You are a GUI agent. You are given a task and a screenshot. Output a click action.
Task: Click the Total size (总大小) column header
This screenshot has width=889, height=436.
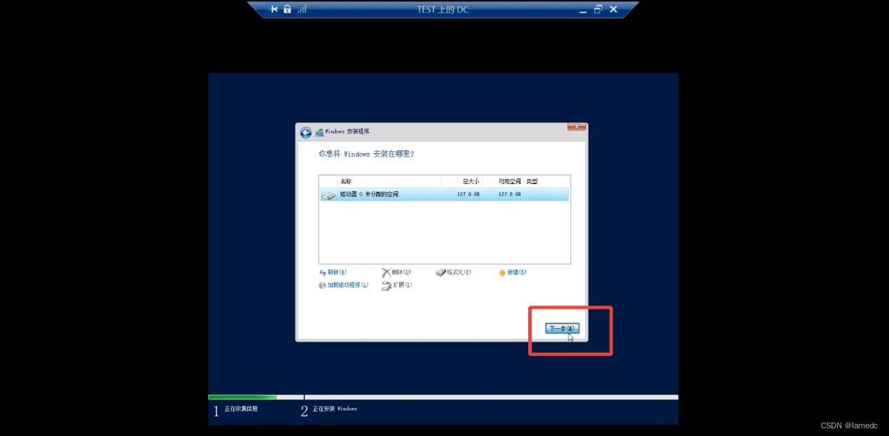click(462, 181)
